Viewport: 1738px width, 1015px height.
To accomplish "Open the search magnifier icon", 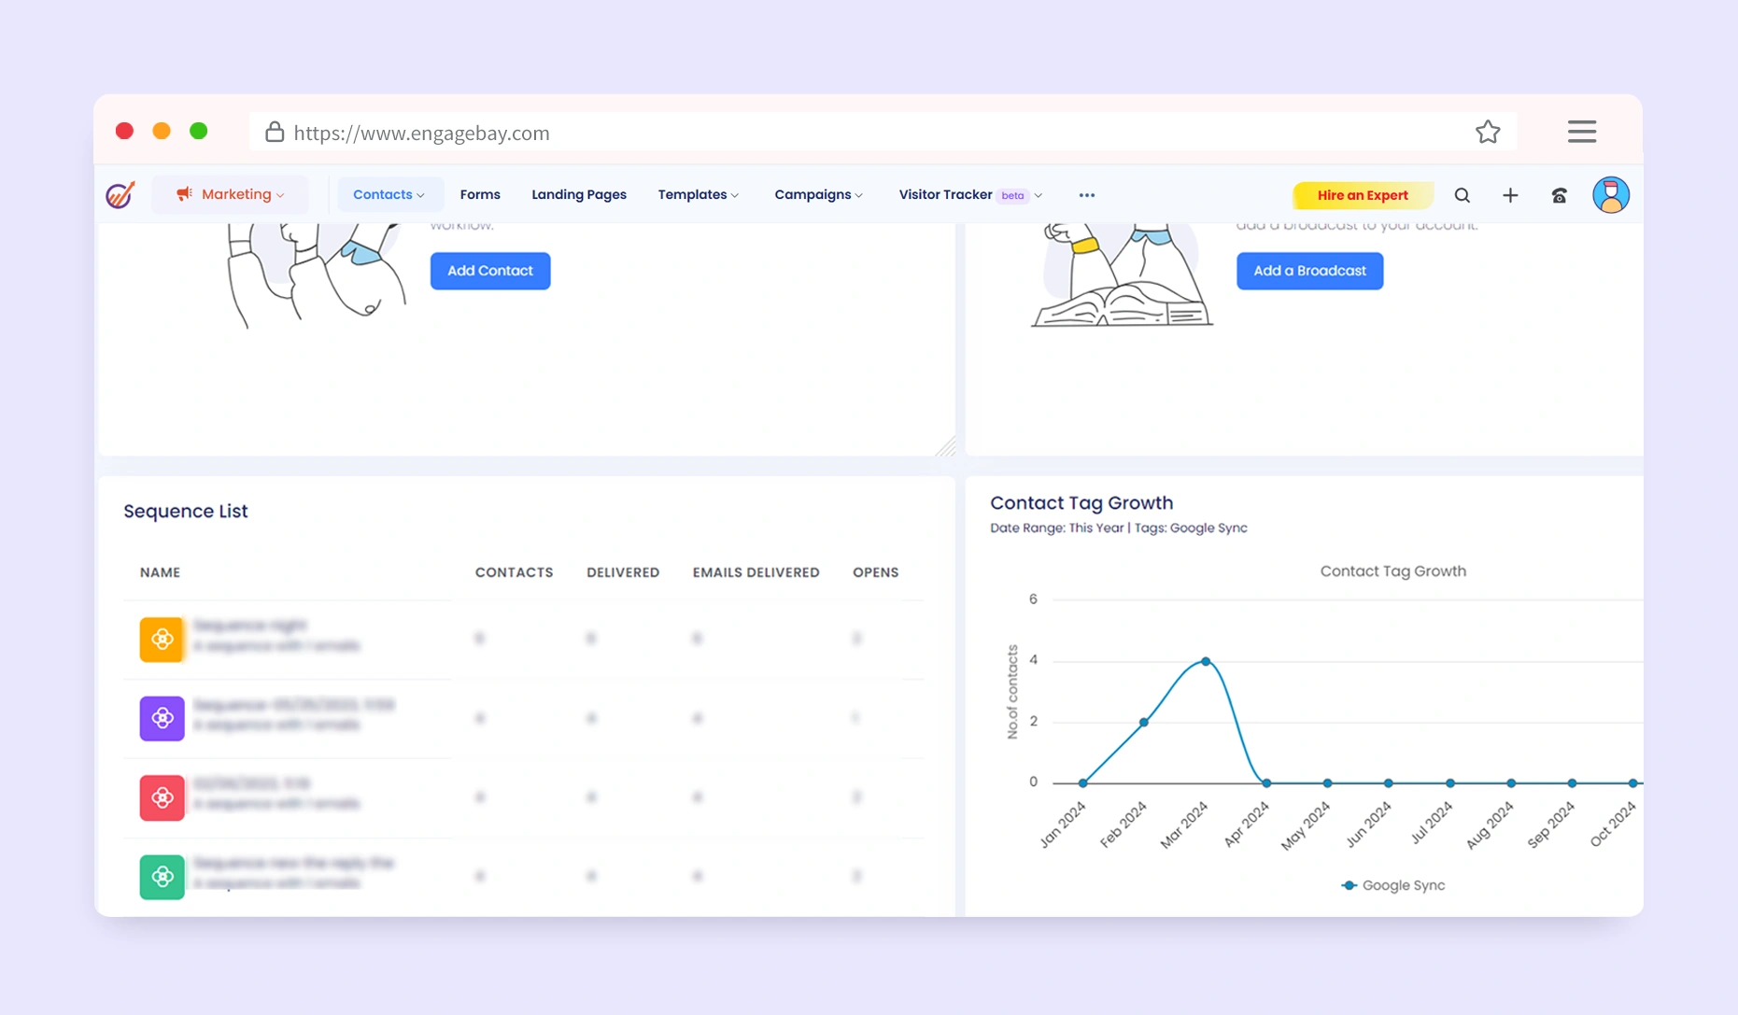I will pos(1462,195).
